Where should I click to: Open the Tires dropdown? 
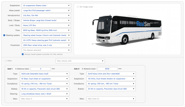tap(46, 30)
